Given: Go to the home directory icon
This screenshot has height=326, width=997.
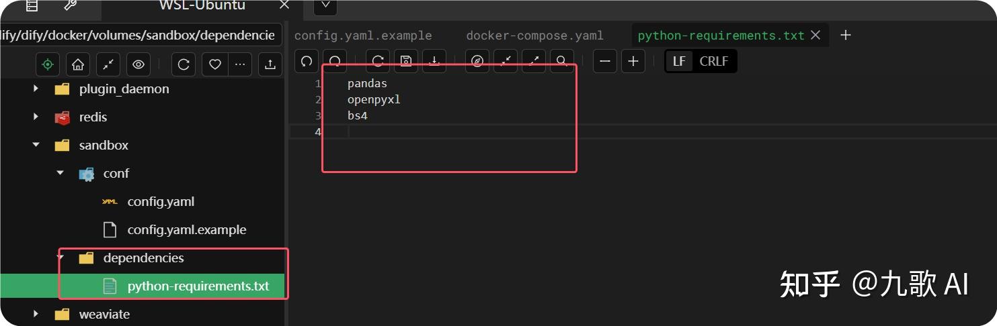Looking at the screenshot, I should pos(78,64).
